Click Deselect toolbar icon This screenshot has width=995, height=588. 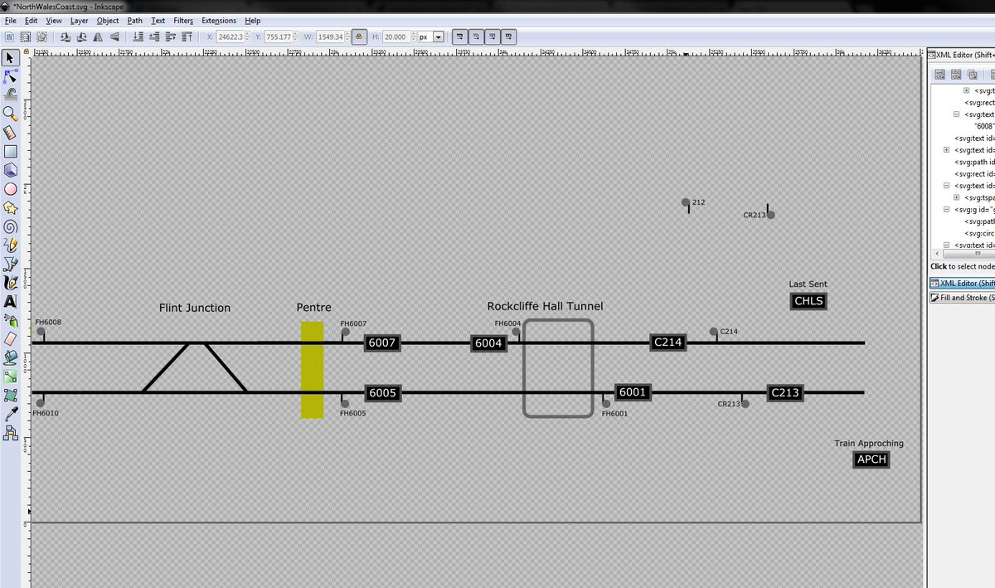tap(42, 36)
